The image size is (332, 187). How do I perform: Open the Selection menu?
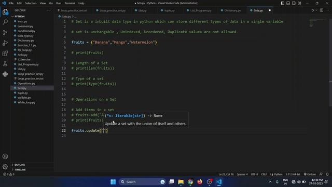(31, 3)
